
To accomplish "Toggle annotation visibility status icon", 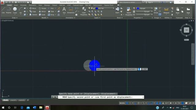I will 157,103.
